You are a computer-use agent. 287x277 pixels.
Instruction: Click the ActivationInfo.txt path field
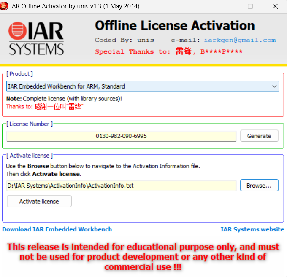click(121, 186)
